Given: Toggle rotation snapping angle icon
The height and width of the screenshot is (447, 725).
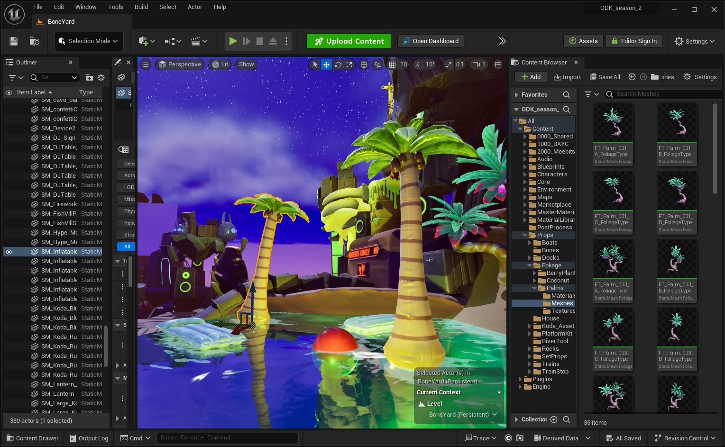Looking at the screenshot, I should 418,64.
